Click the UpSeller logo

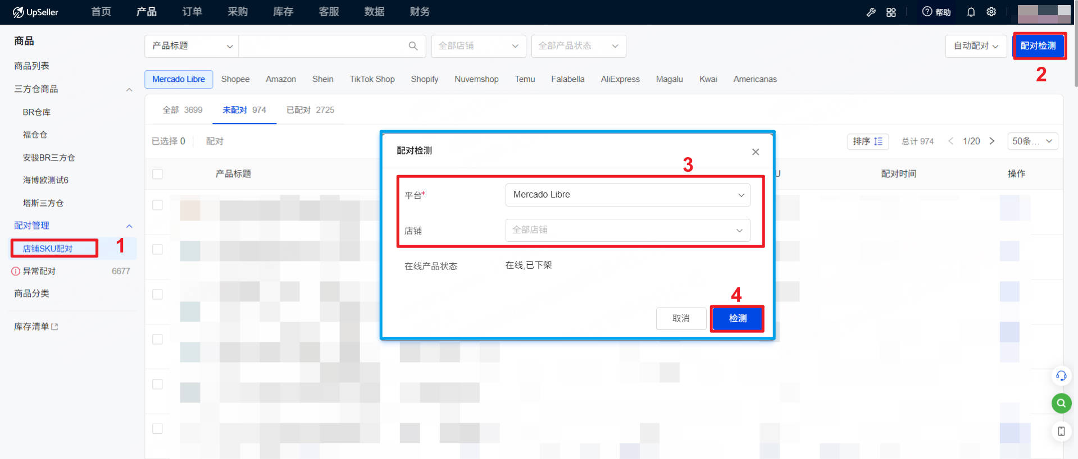tap(35, 12)
